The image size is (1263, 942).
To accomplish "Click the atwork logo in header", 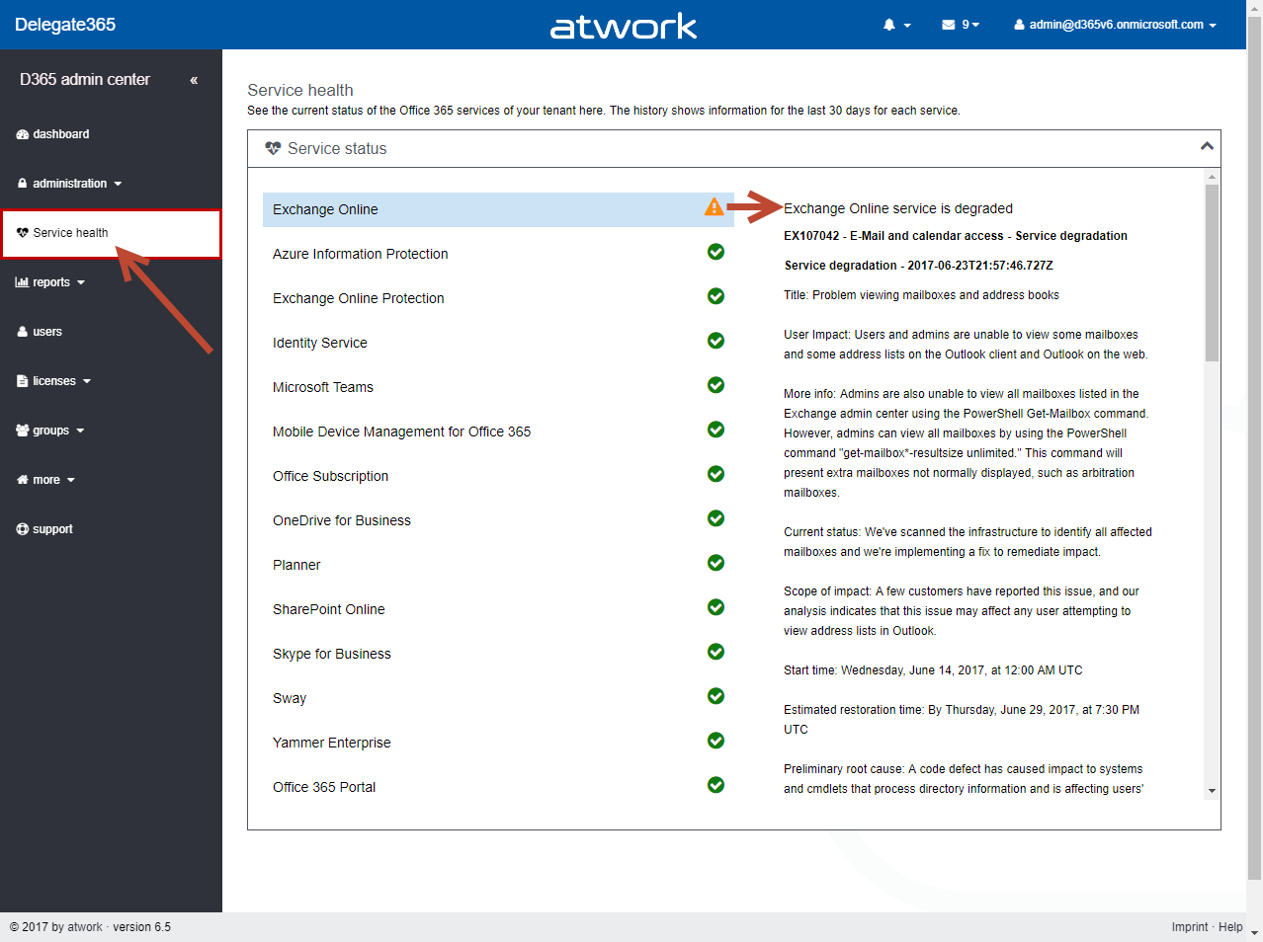I will [x=624, y=26].
